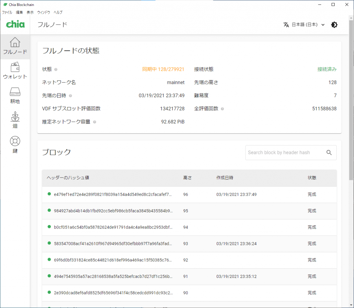
Task: Open the ウォレット wallet icon
Action: point(15,67)
